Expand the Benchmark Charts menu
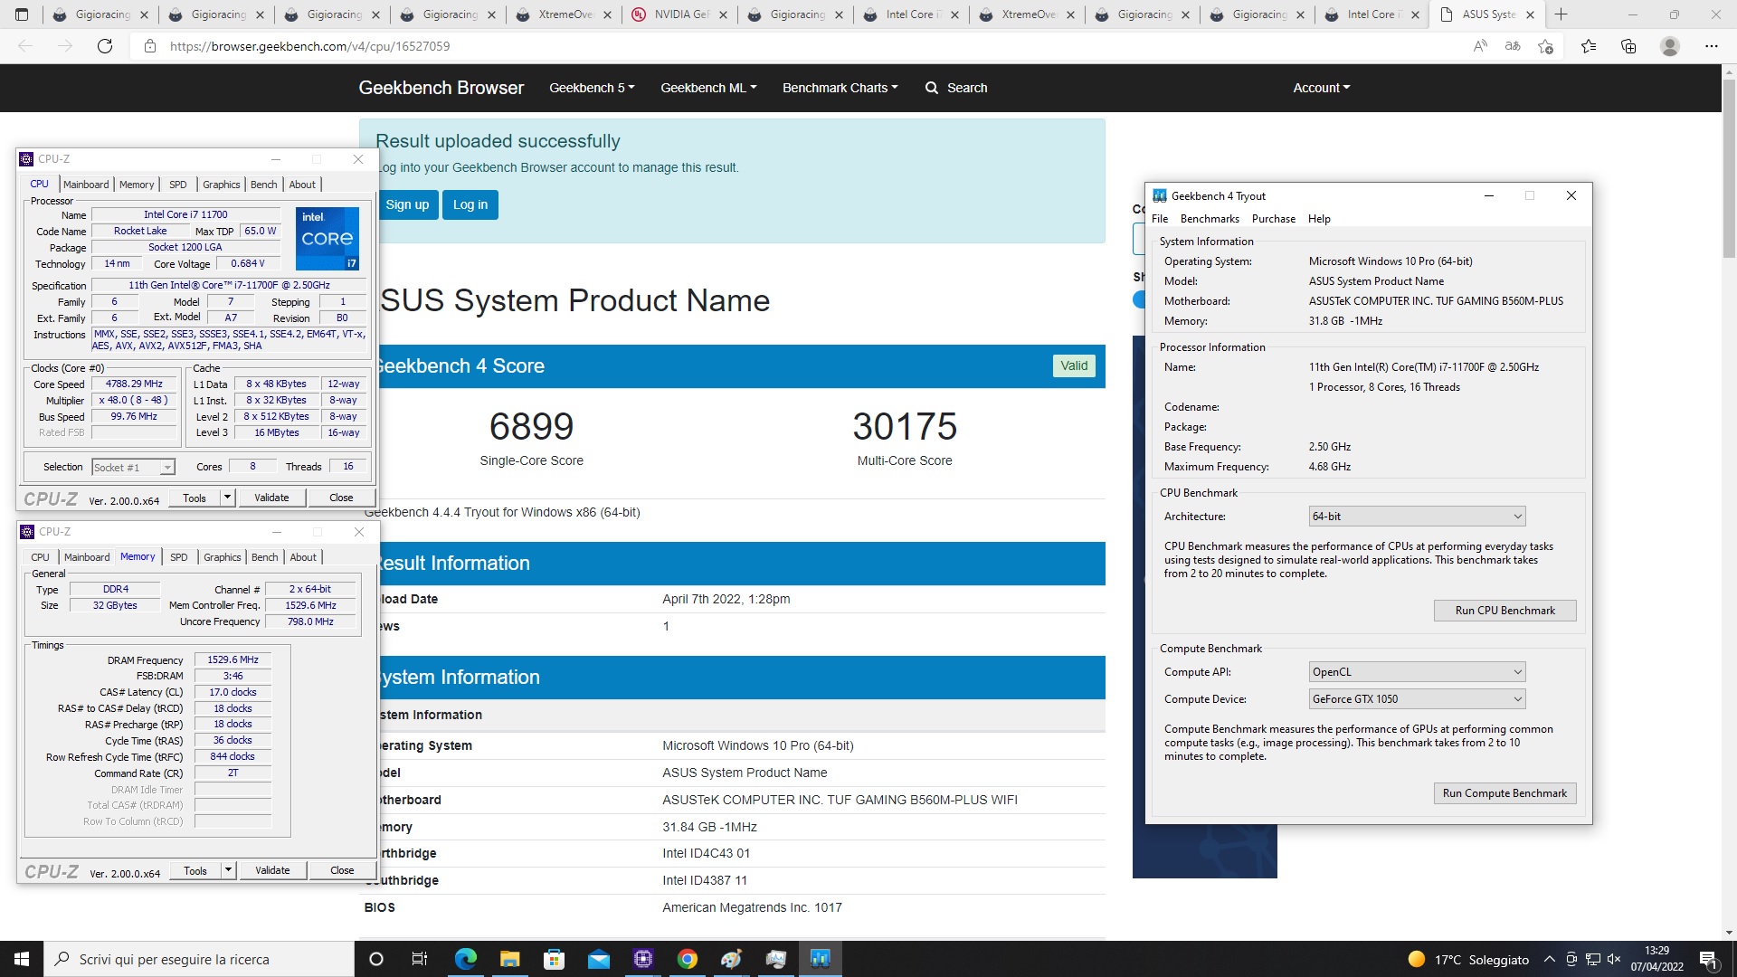1737x977 pixels. [x=840, y=88]
